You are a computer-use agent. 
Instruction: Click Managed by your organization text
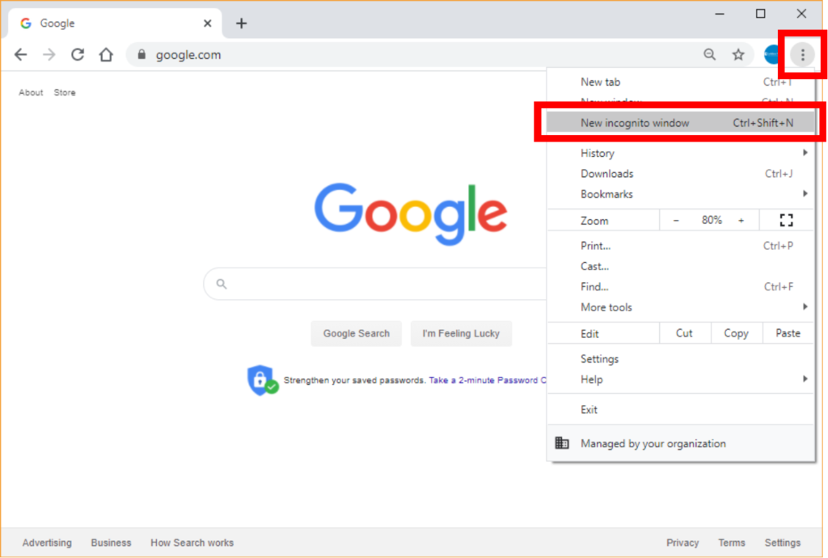pos(653,443)
